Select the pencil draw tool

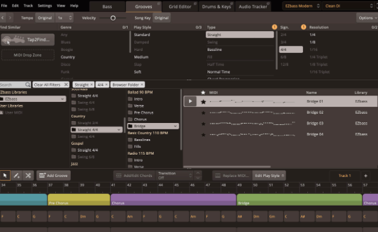16,176
